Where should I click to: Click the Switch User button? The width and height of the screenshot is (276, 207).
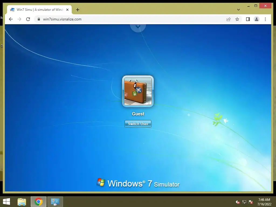[138, 124]
